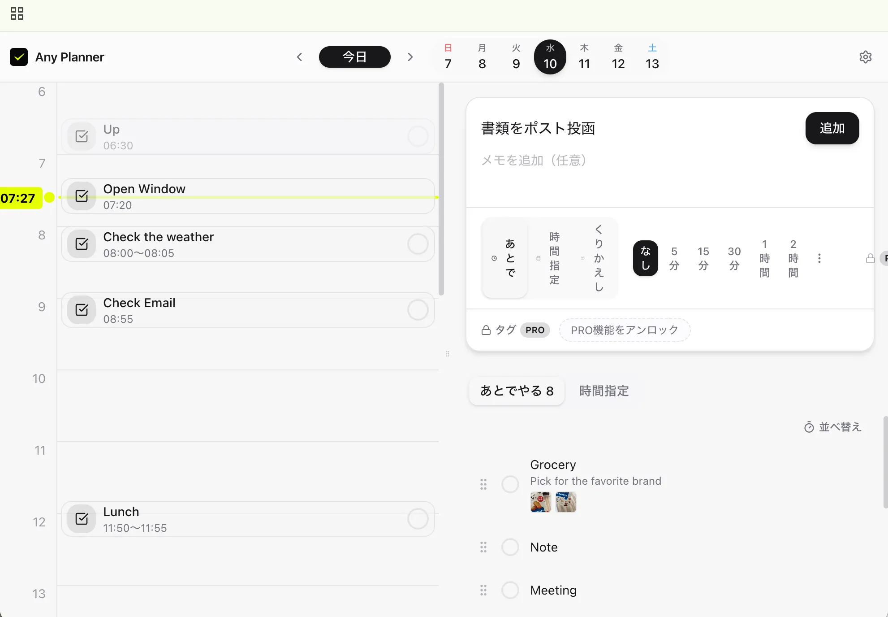Click the panel divider grip handle

point(448,354)
